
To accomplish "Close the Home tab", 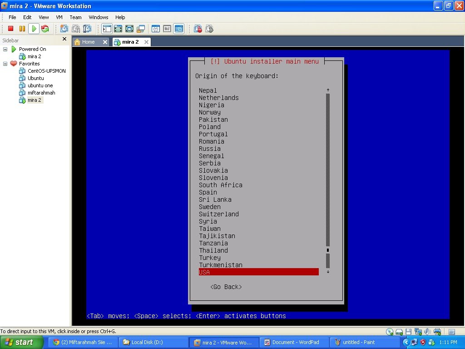I will pos(105,42).
